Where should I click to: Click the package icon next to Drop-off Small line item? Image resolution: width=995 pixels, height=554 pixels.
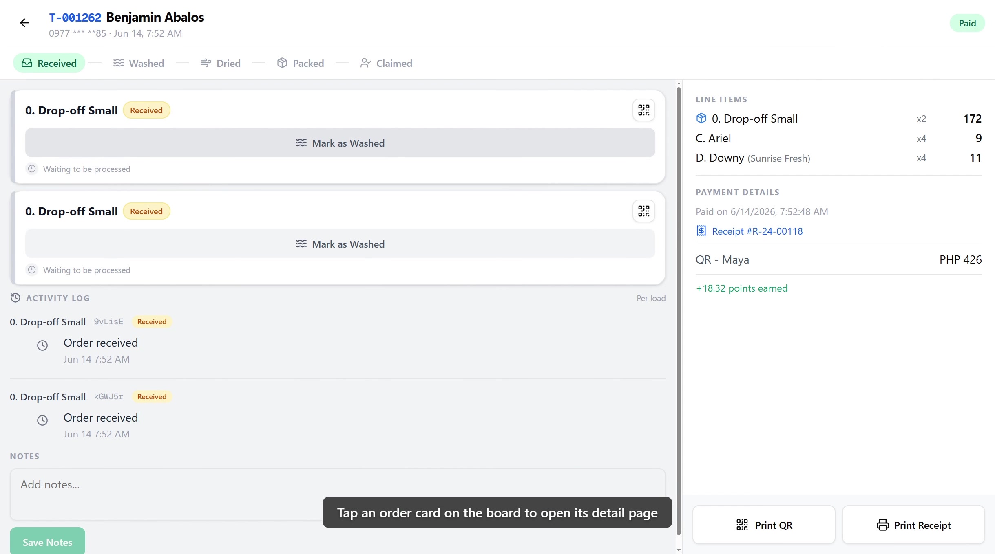click(x=701, y=119)
